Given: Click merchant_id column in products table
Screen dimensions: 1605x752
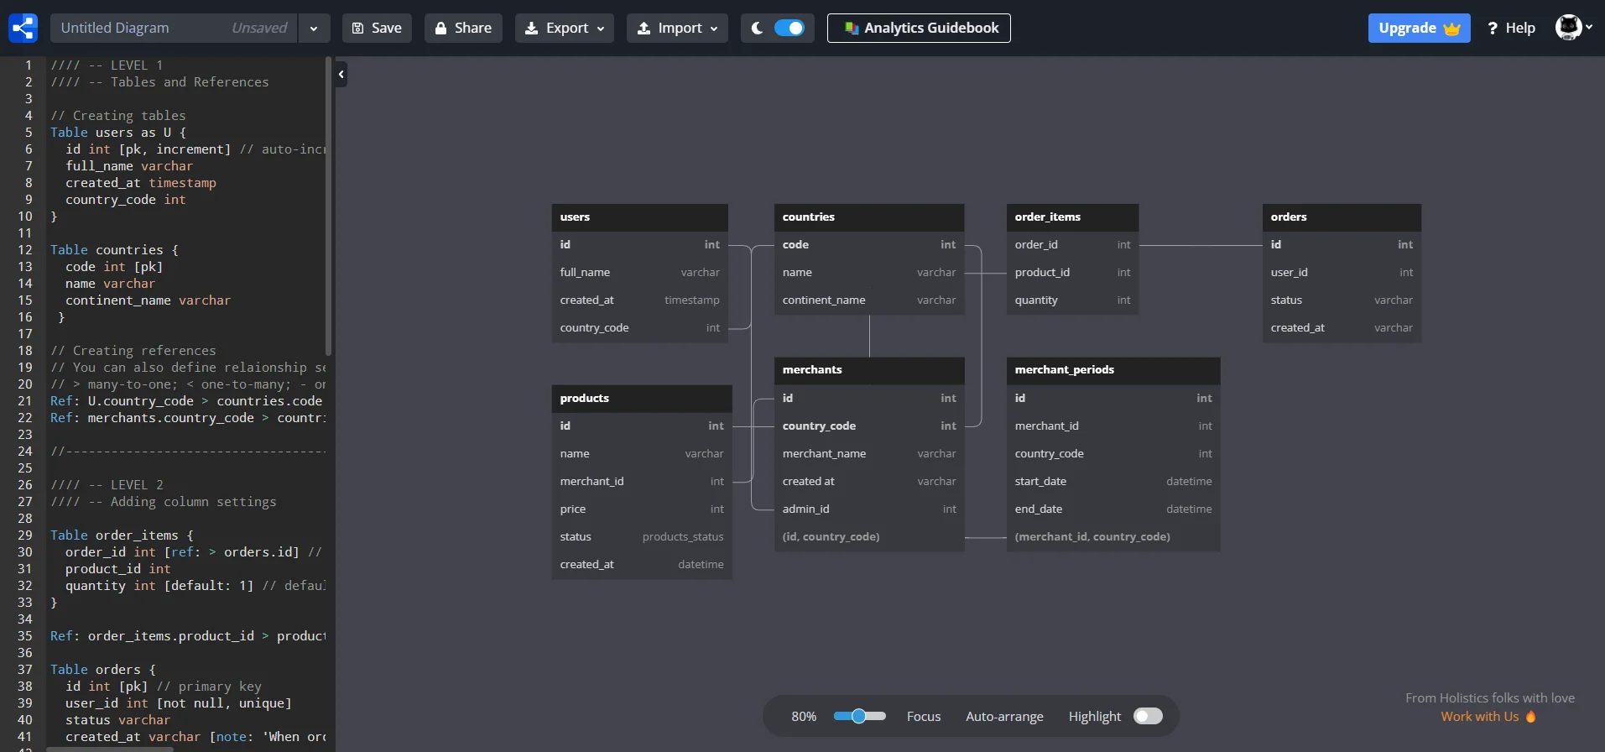Looking at the screenshot, I should pyautogui.click(x=642, y=481).
